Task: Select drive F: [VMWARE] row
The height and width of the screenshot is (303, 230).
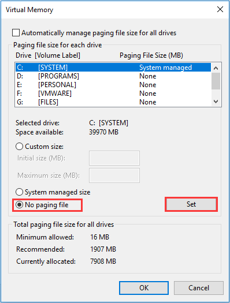Action: [113, 93]
